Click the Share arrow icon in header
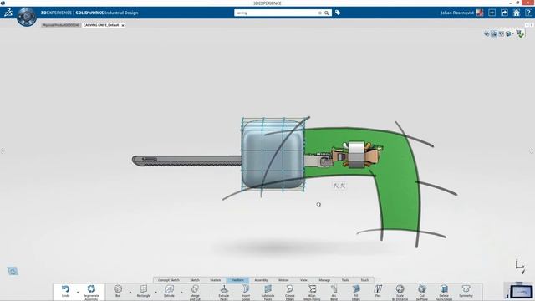Viewport: 535px width, 301px height. [x=504, y=13]
